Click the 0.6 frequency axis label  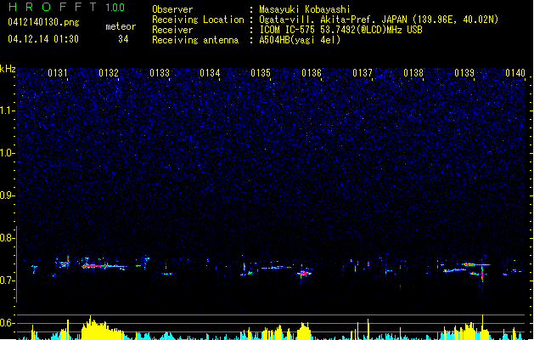8,323
